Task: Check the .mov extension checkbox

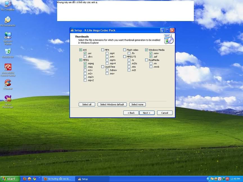Action: point(107,74)
